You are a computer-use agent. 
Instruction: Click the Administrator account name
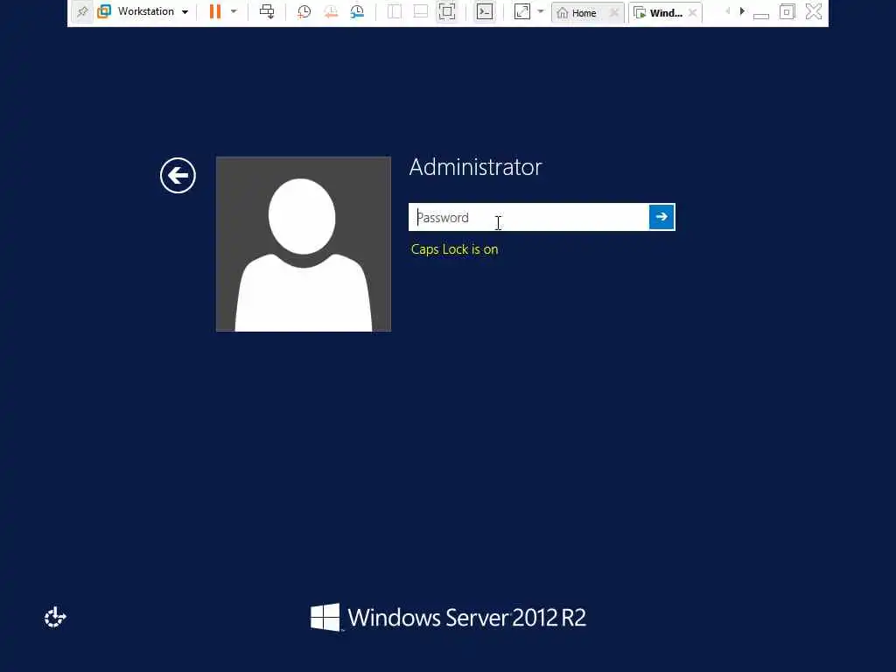tap(475, 167)
